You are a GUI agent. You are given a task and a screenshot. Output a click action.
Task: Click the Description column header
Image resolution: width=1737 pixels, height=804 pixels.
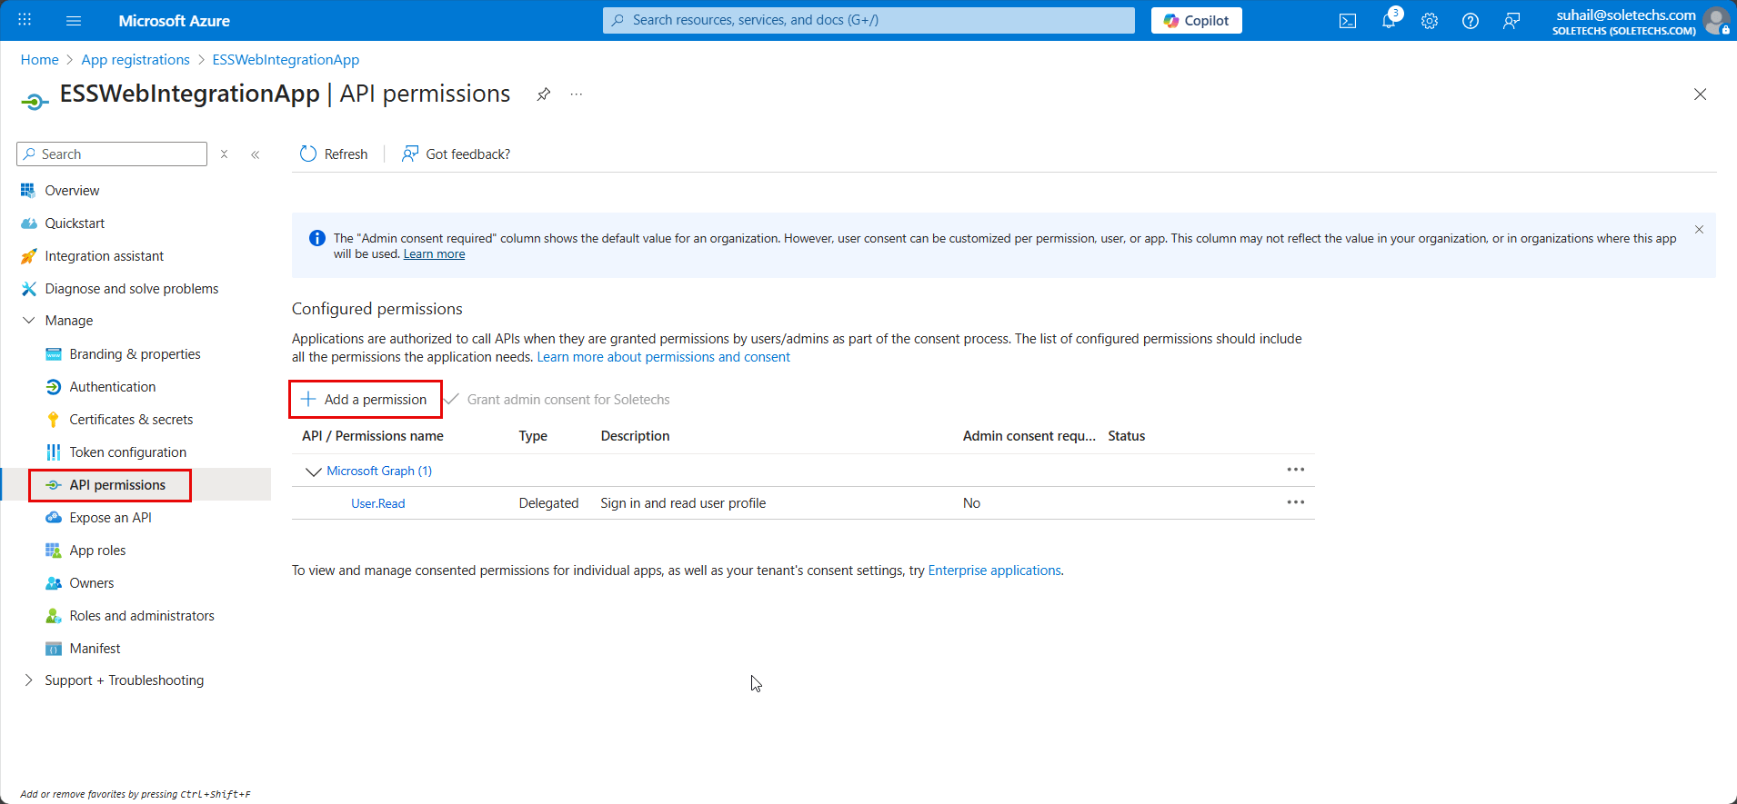click(635, 436)
